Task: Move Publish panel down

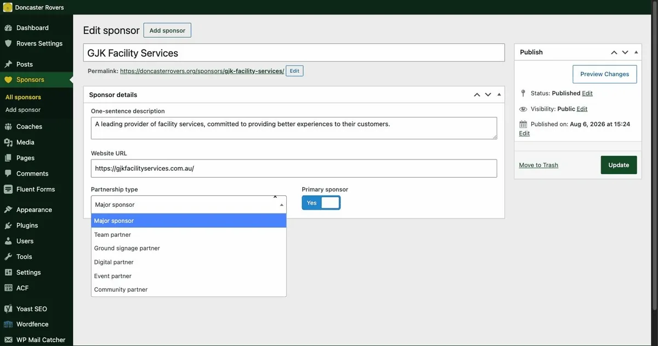Action: tap(625, 52)
